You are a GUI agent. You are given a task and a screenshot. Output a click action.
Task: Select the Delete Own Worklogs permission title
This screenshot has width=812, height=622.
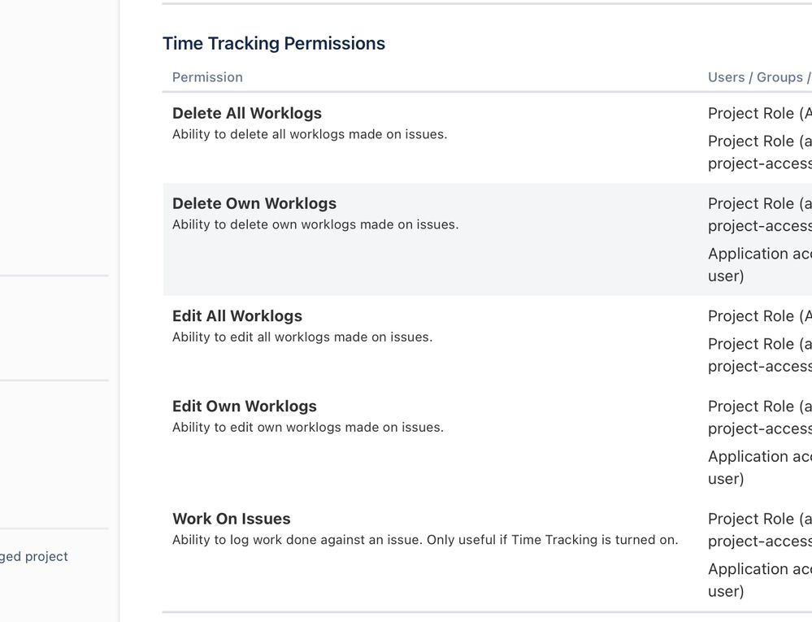pos(254,203)
